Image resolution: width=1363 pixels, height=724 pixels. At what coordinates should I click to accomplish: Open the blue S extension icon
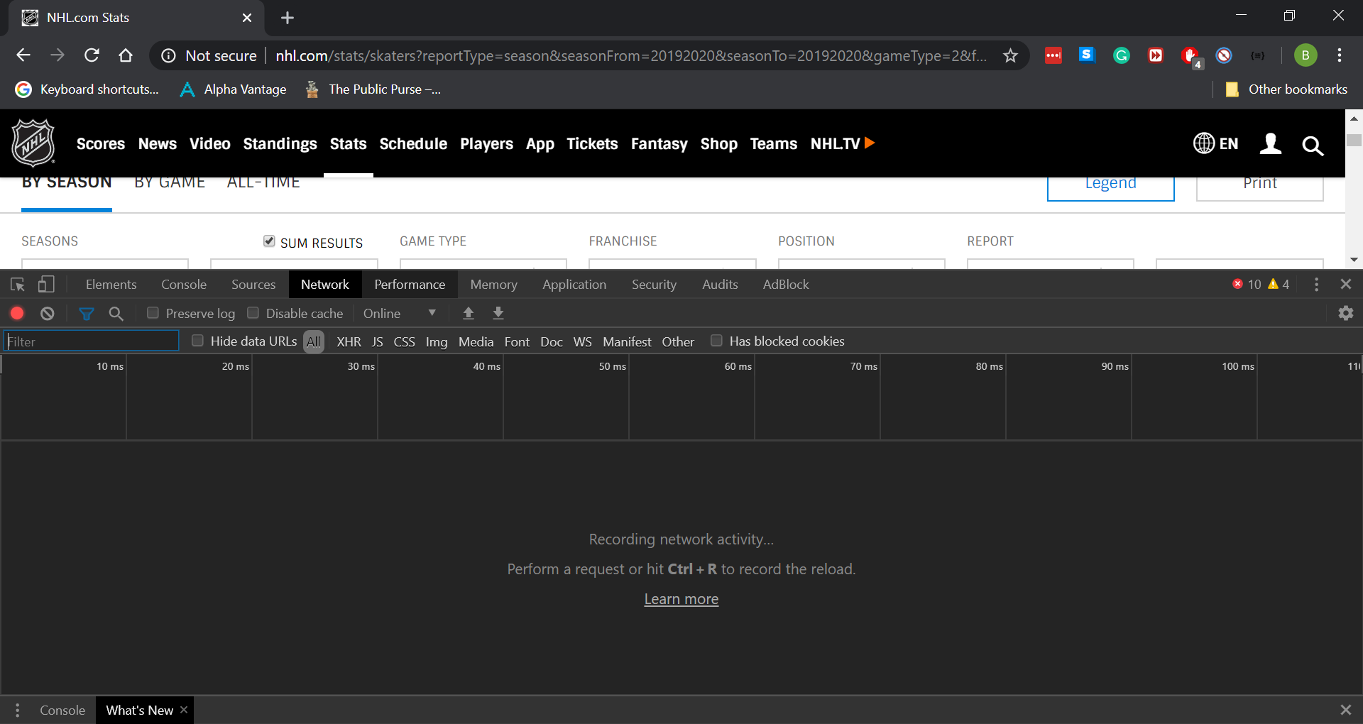click(1087, 55)
